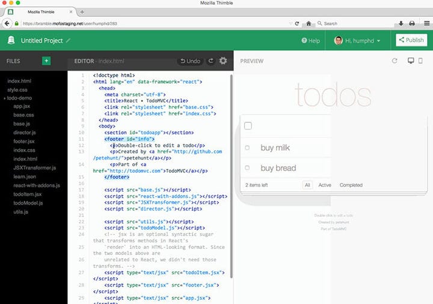Check the buy milk todo
Screen dimensions: 433x304
pyautogui.click(x=247, y=148)
